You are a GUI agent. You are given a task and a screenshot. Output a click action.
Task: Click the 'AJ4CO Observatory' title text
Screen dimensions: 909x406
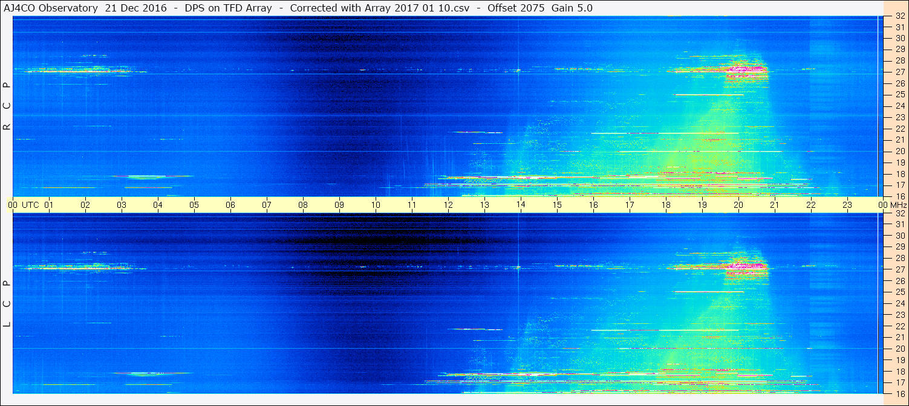point(52,8)
